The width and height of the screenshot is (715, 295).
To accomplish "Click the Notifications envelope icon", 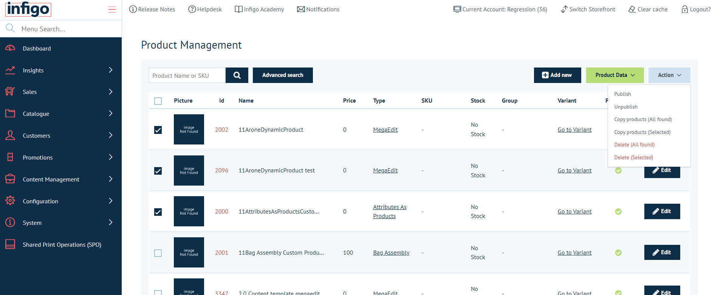I will click(301, 9).
